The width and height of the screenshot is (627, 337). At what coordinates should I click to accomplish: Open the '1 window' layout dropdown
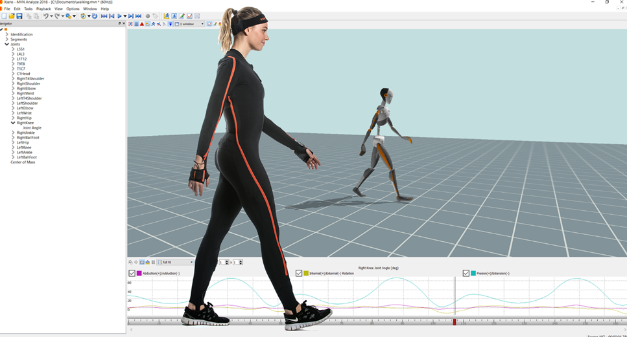(189, 24)
